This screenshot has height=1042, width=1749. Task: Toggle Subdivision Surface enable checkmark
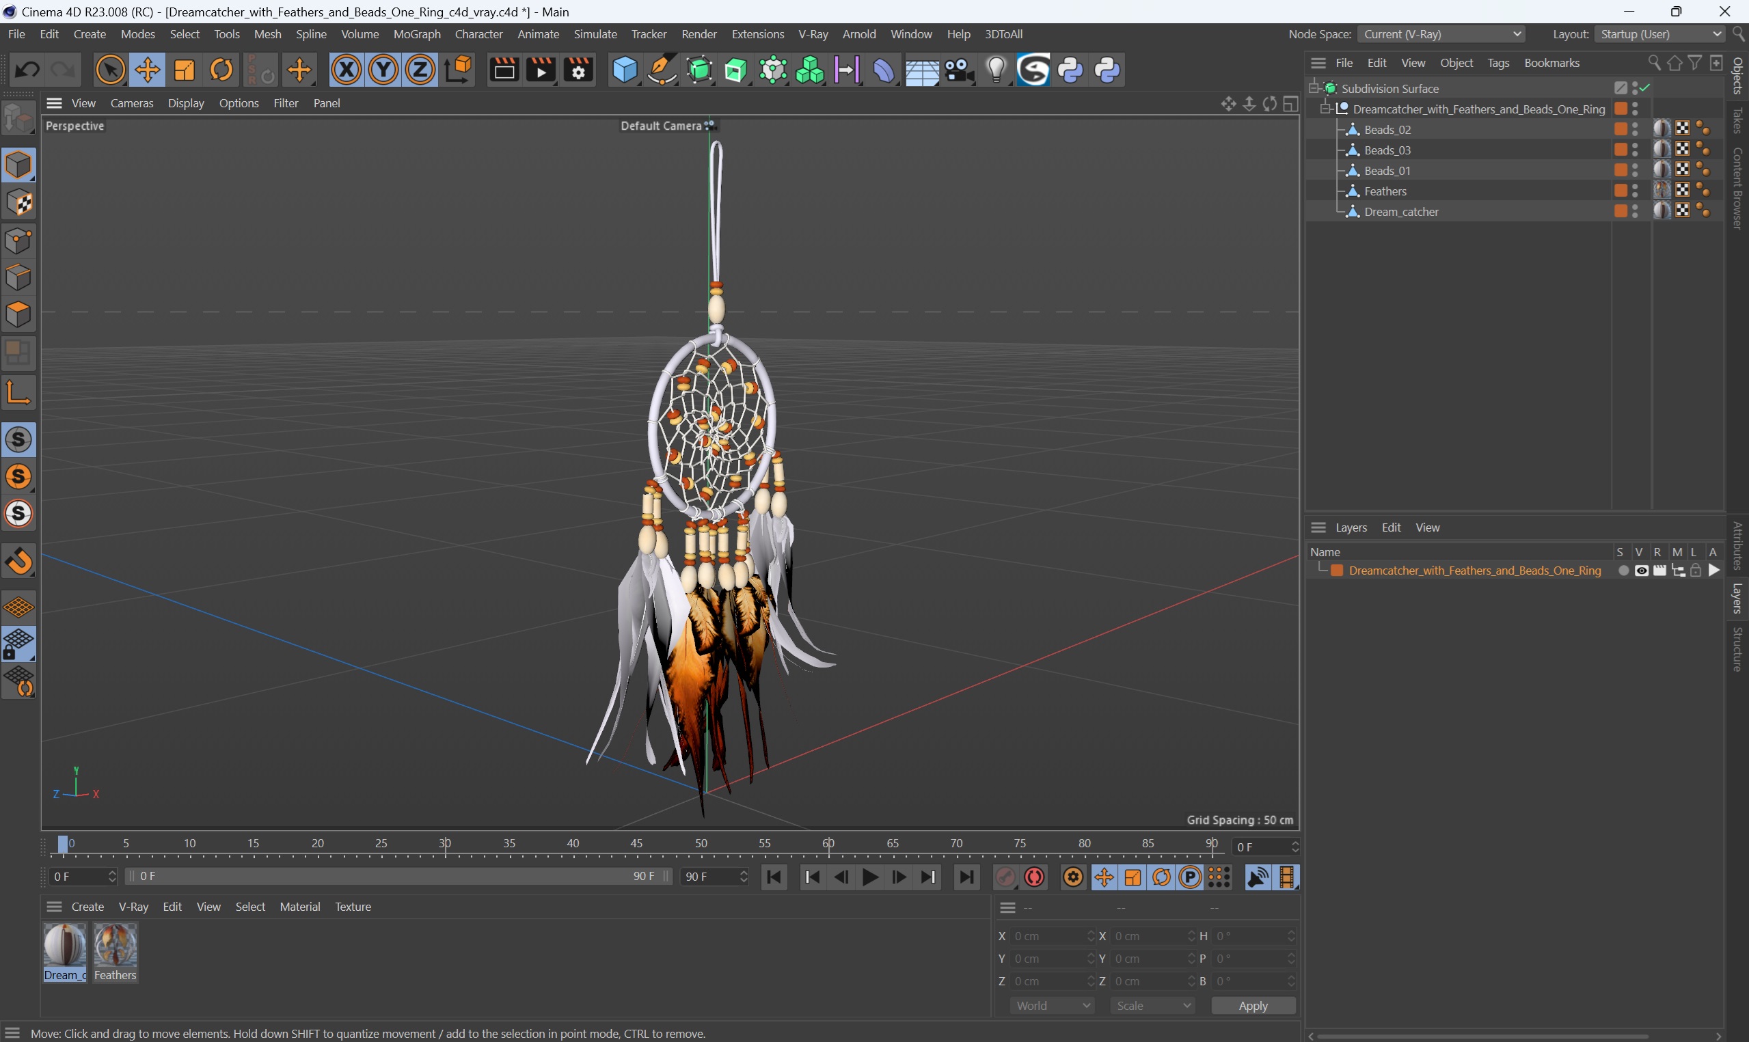[1646, 87]
